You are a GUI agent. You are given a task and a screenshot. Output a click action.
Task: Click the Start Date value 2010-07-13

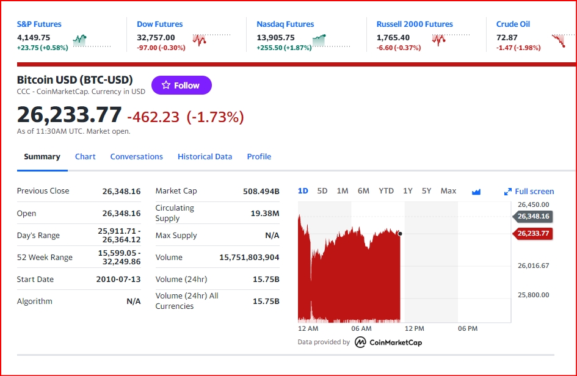click(118, 279)
